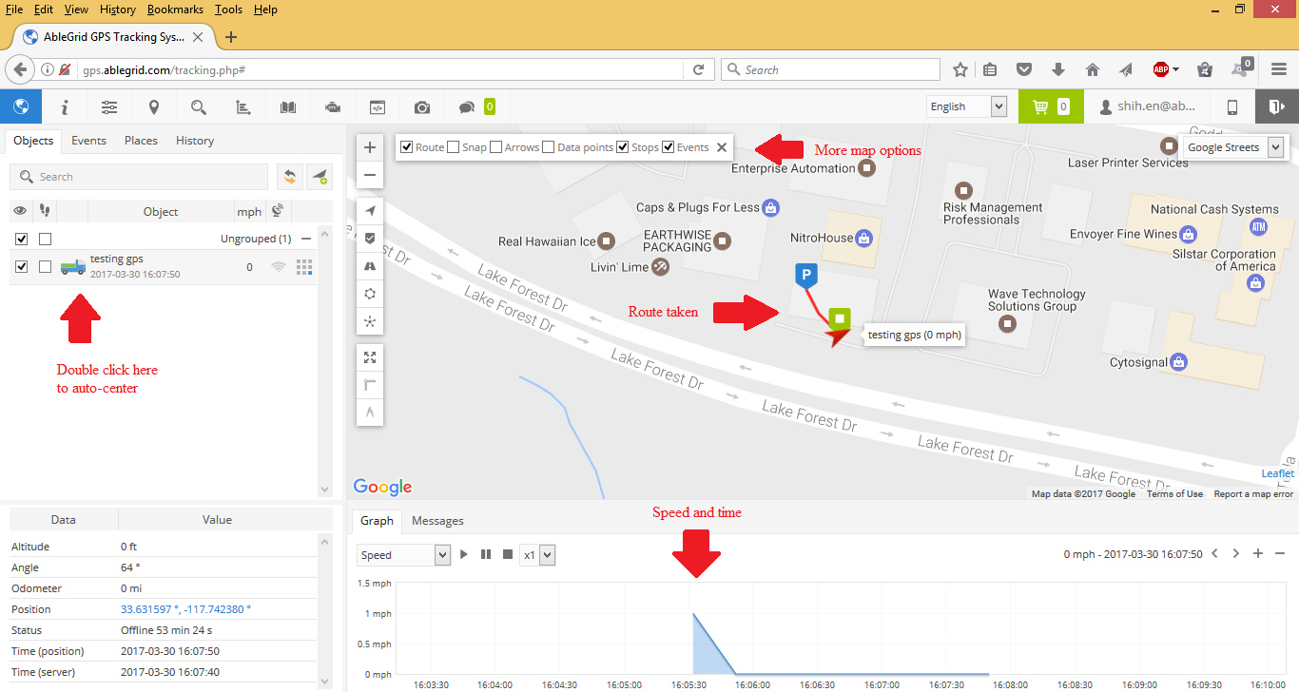Switch to the History tab
1299x692 pixels.
pyautogui.click(x=195, y=141)
